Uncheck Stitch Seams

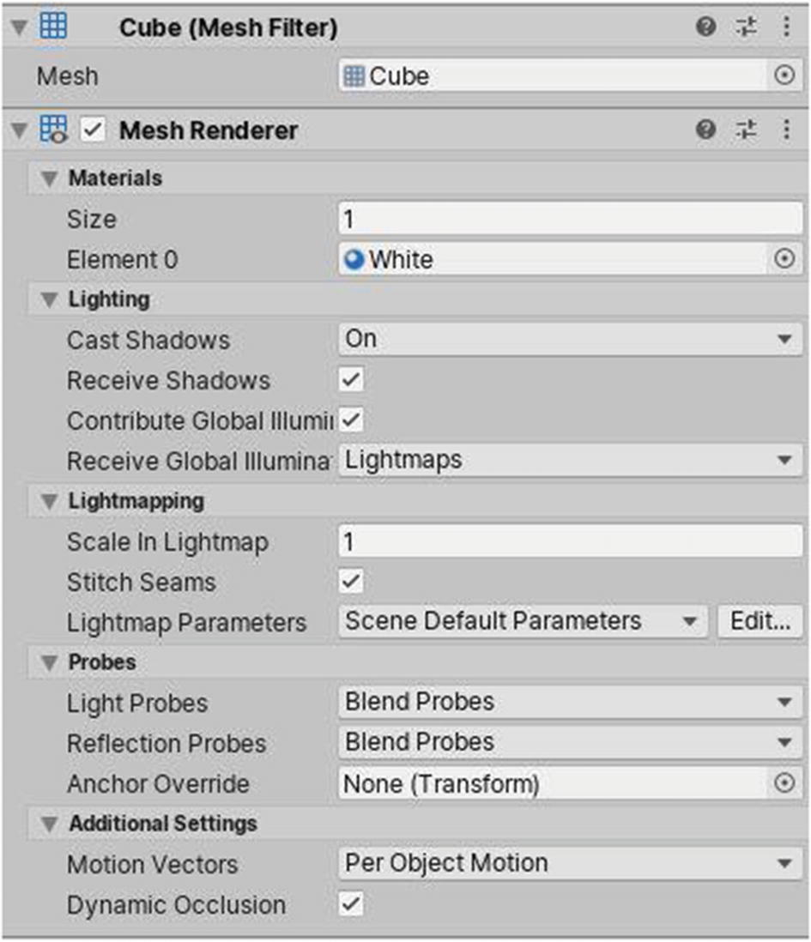[351, 582]
